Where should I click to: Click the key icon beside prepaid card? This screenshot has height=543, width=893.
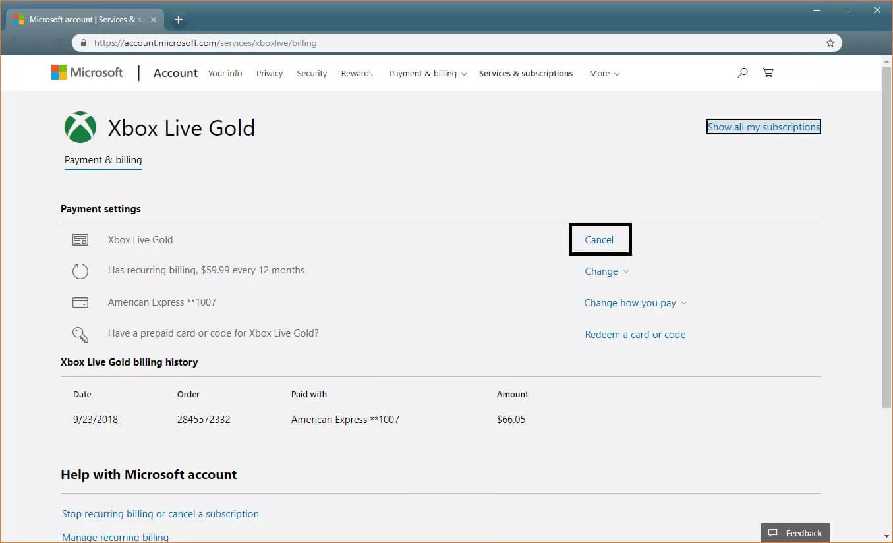coord(80,334)
